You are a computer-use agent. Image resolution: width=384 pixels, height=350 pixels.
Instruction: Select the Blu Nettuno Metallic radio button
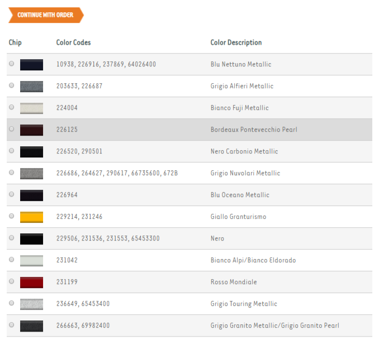[x=12, y=64]
